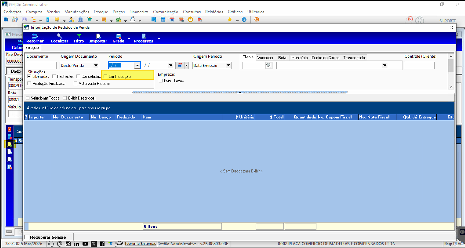Open the calendar picker next to Período
Image resolution: width=465 pixels, height=248 pixels.
point(180,66)
